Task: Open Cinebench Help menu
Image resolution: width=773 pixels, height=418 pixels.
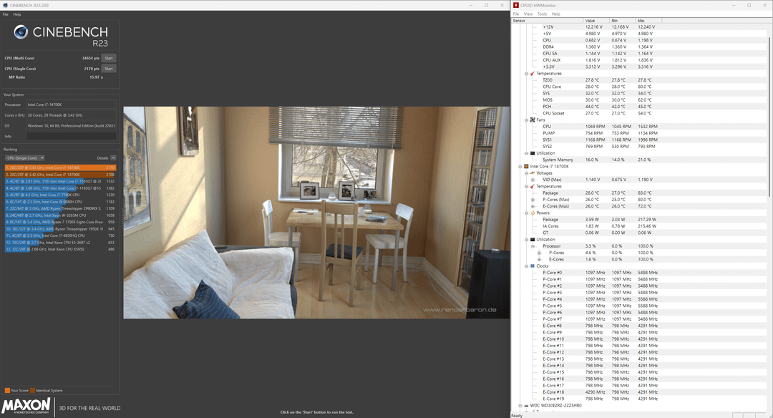Action: click(x=16, y=14)
